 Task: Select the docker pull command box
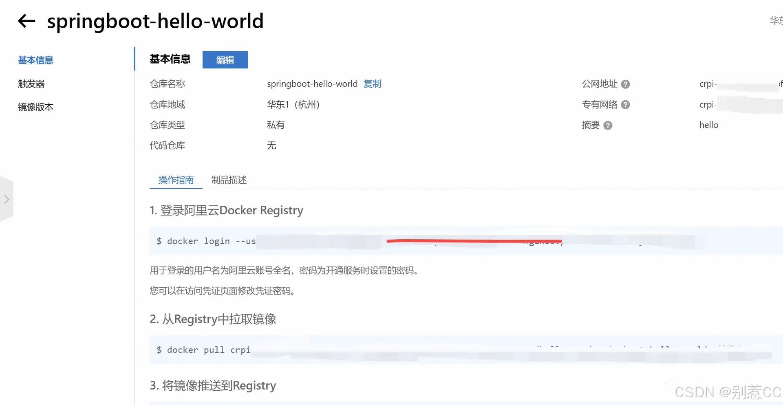pyautogui.click(x=466, y=350)
